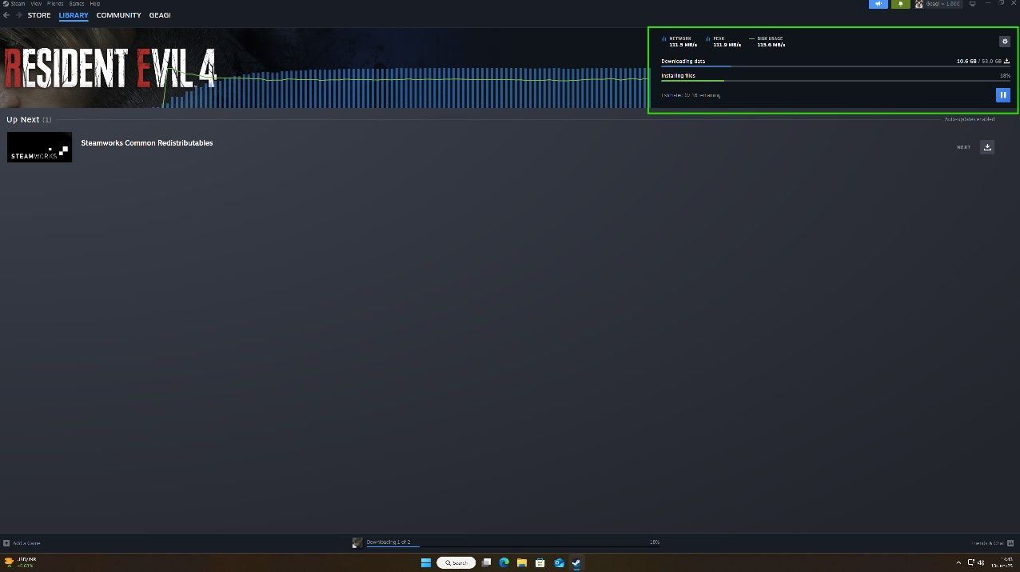
Task: Open File Explorer from the taskbar
Action: tap(522, 562)
